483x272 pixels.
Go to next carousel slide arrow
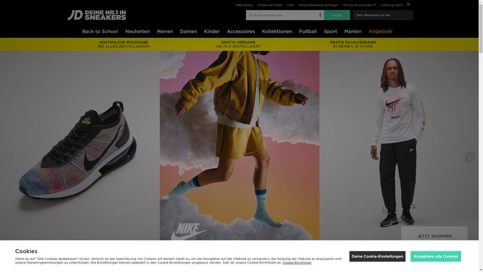pos(469,158)
